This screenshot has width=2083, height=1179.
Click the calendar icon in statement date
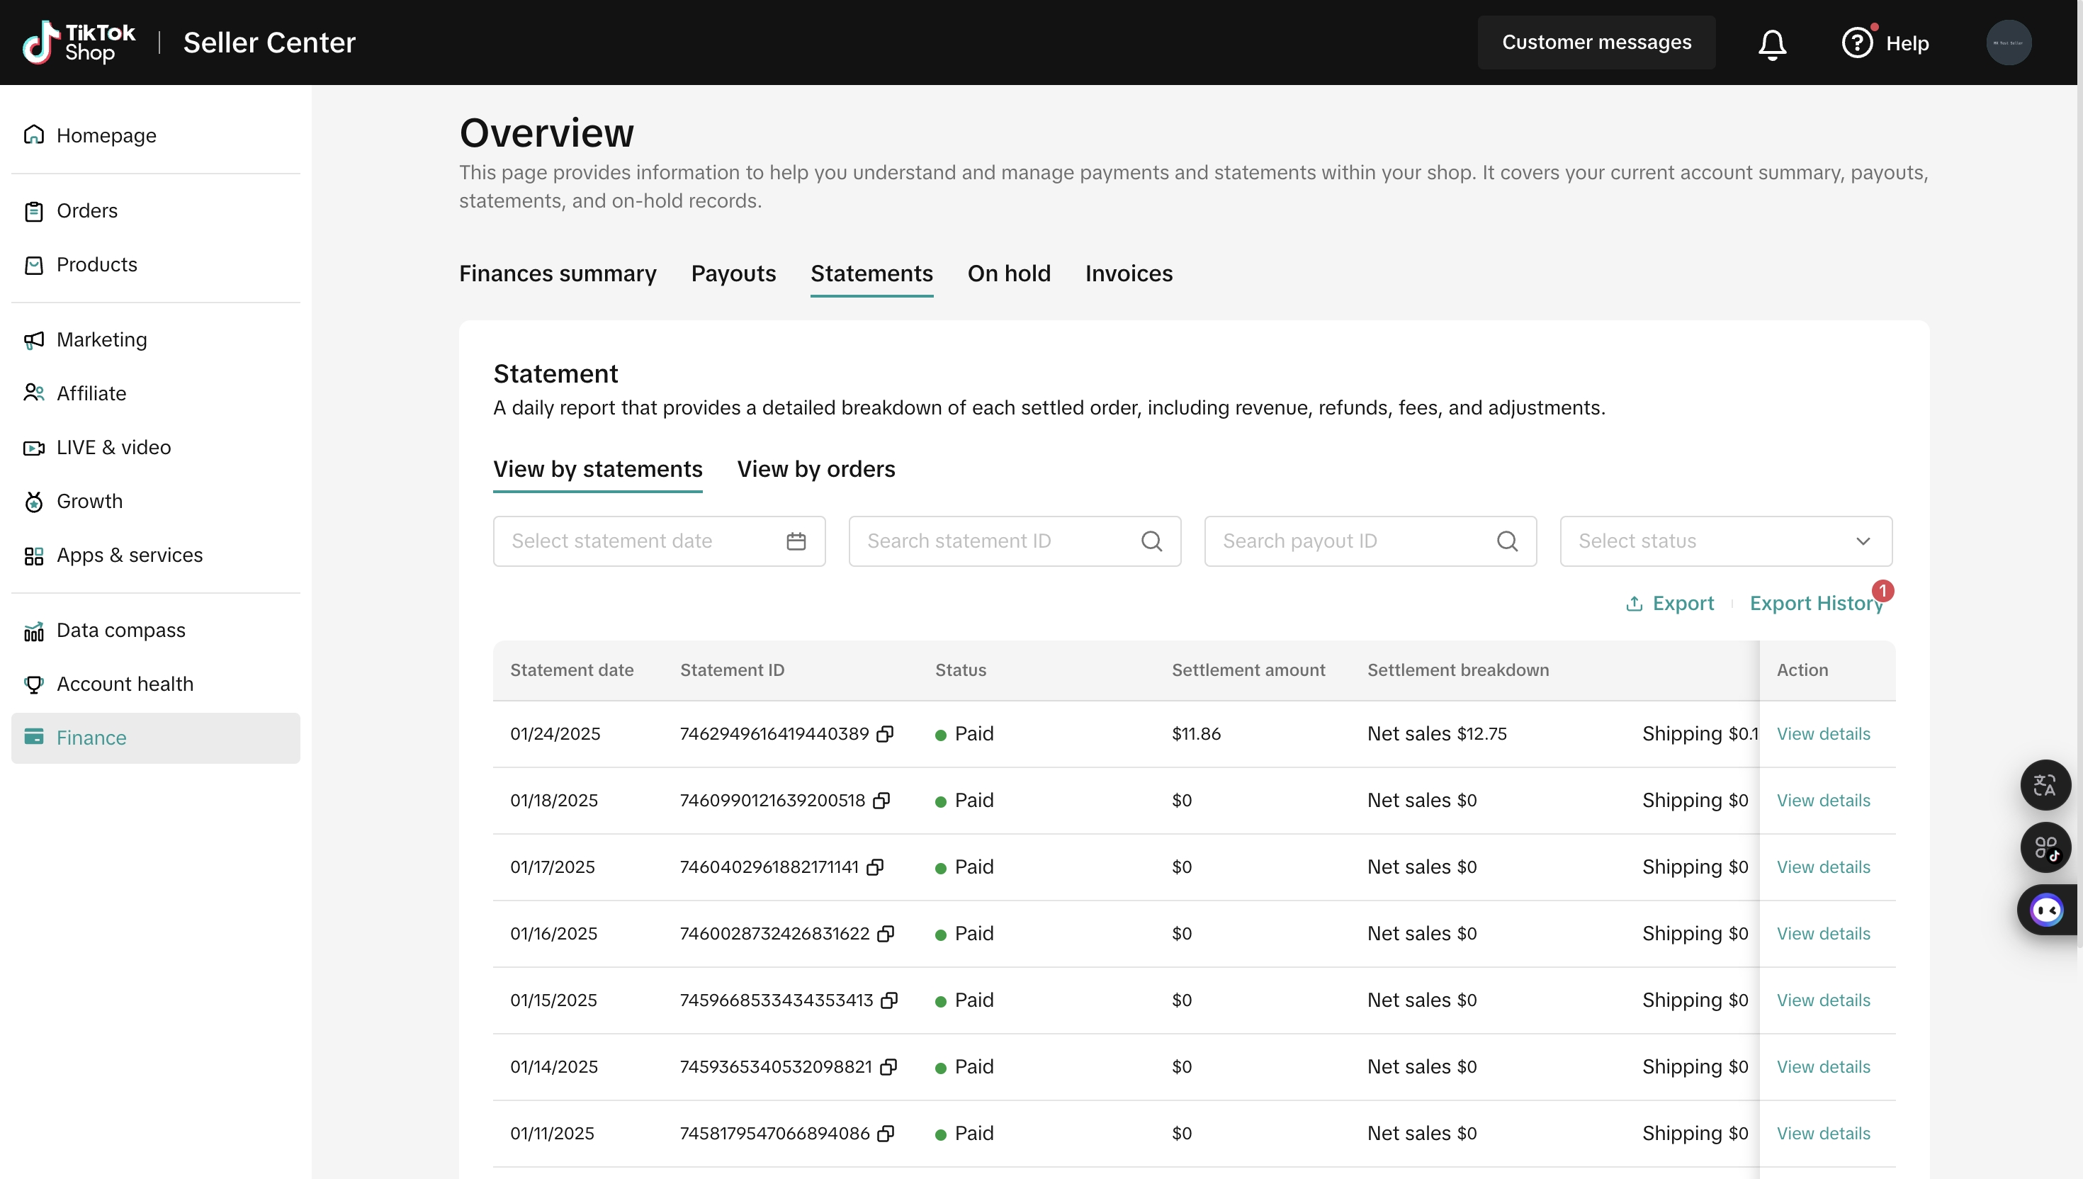[x=796, y=541]
